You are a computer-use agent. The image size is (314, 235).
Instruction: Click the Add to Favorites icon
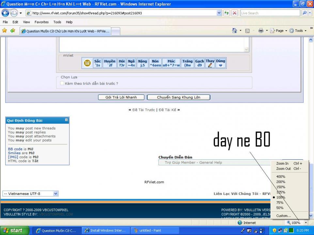[x=13, y=31]
